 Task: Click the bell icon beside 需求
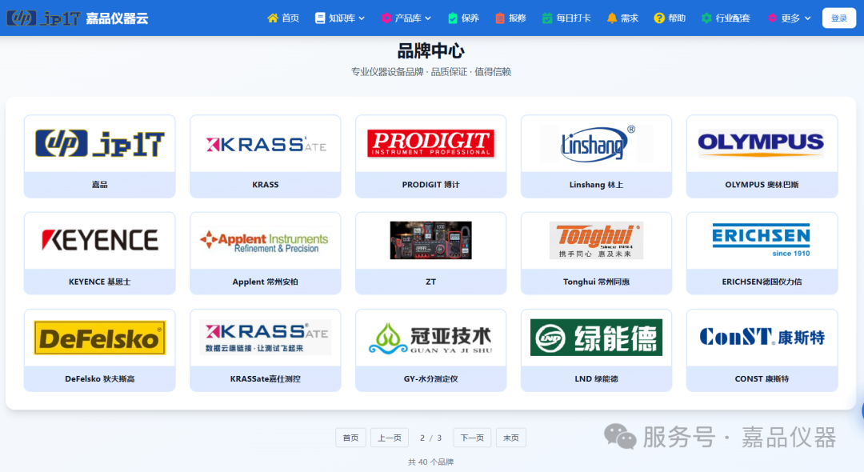click(612, 18)
